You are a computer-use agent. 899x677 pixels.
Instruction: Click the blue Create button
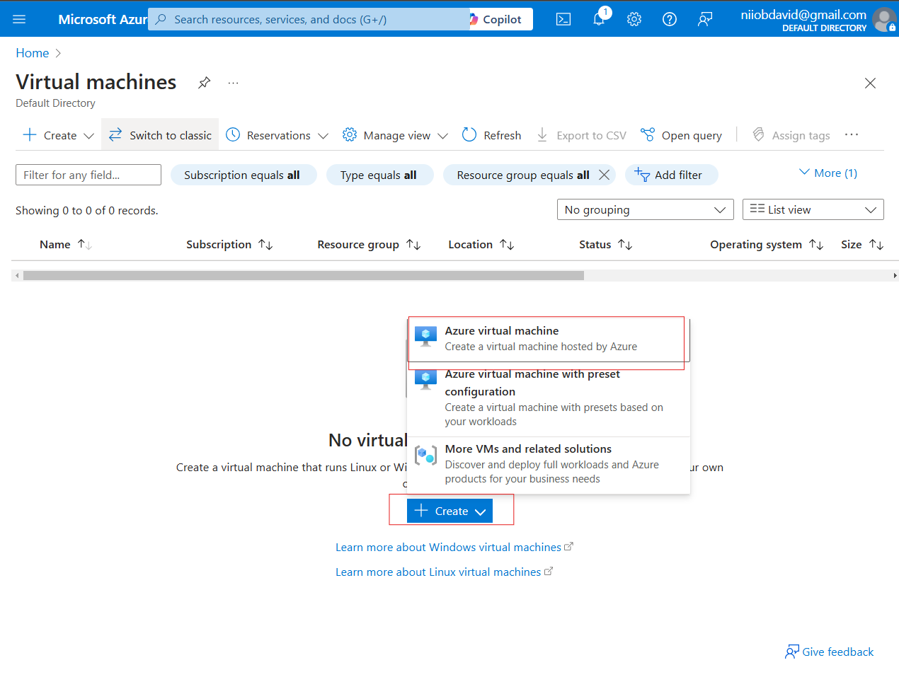click(450, 511)
